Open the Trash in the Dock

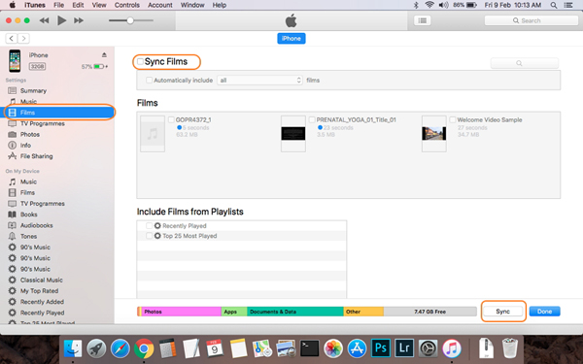(x=509, y=348)
